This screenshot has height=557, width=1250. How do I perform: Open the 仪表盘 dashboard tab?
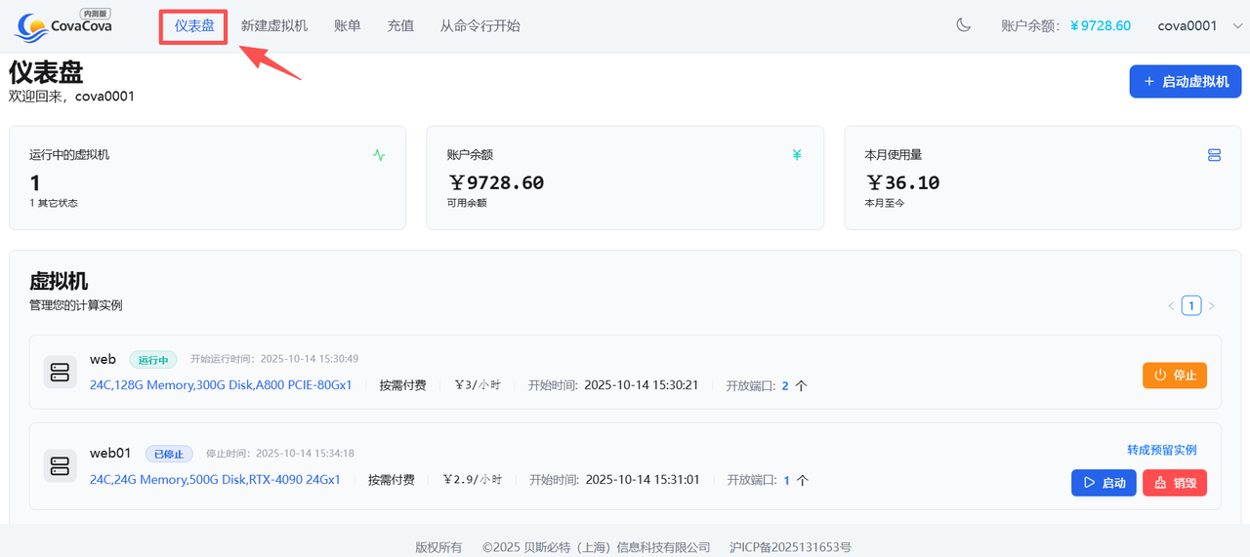pyautogui.click(x=194, y=25)
